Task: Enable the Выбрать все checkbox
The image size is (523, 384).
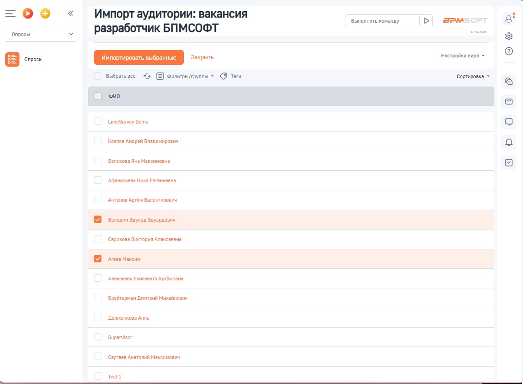Action: (98, 75)
